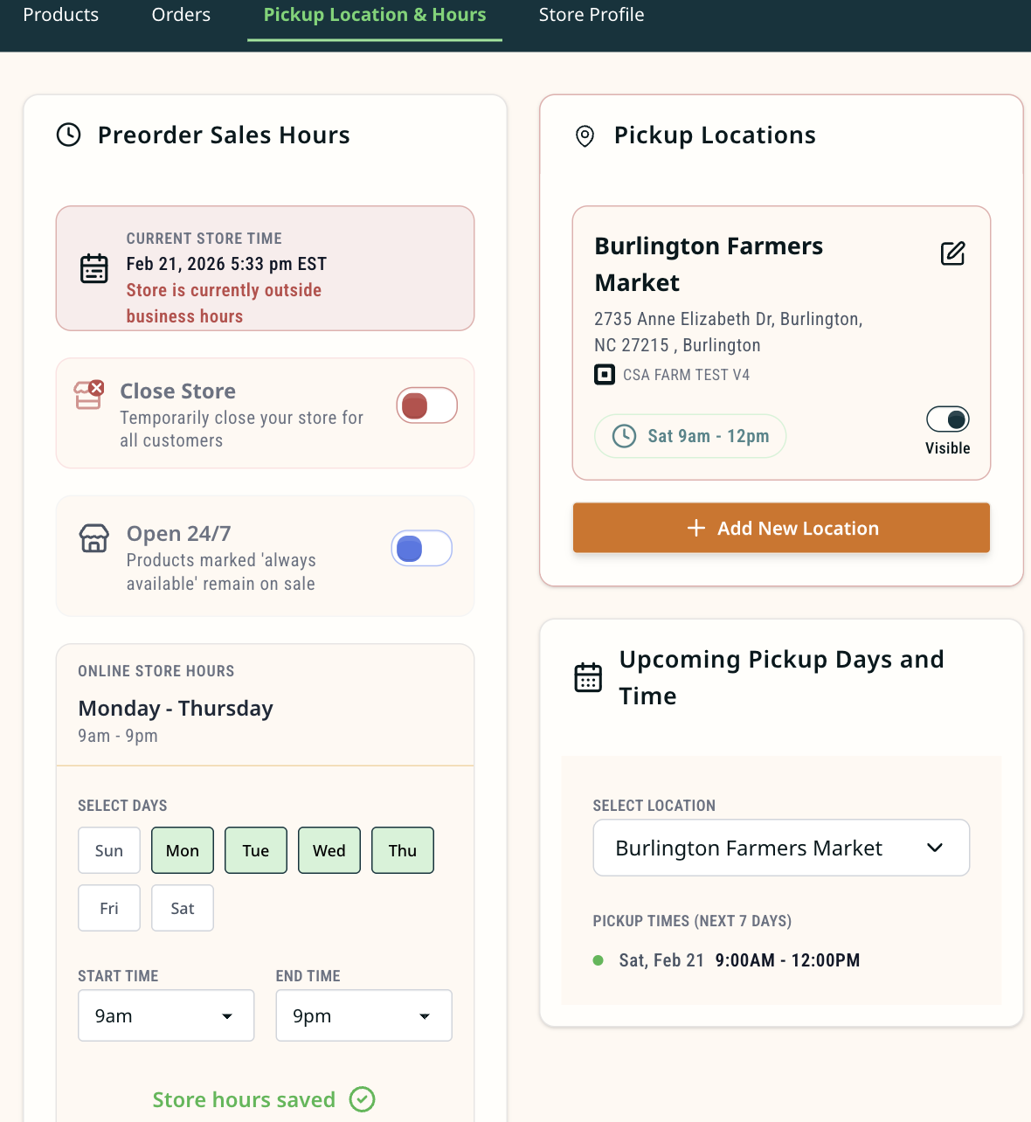The image size is (1031, 1122).
Task: Click the map pin icon next to Pickup Locations
Action: [585, 135]
